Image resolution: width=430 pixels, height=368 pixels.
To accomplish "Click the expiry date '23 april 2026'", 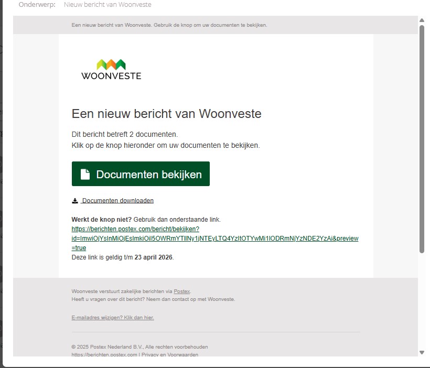I will (153, 257).
